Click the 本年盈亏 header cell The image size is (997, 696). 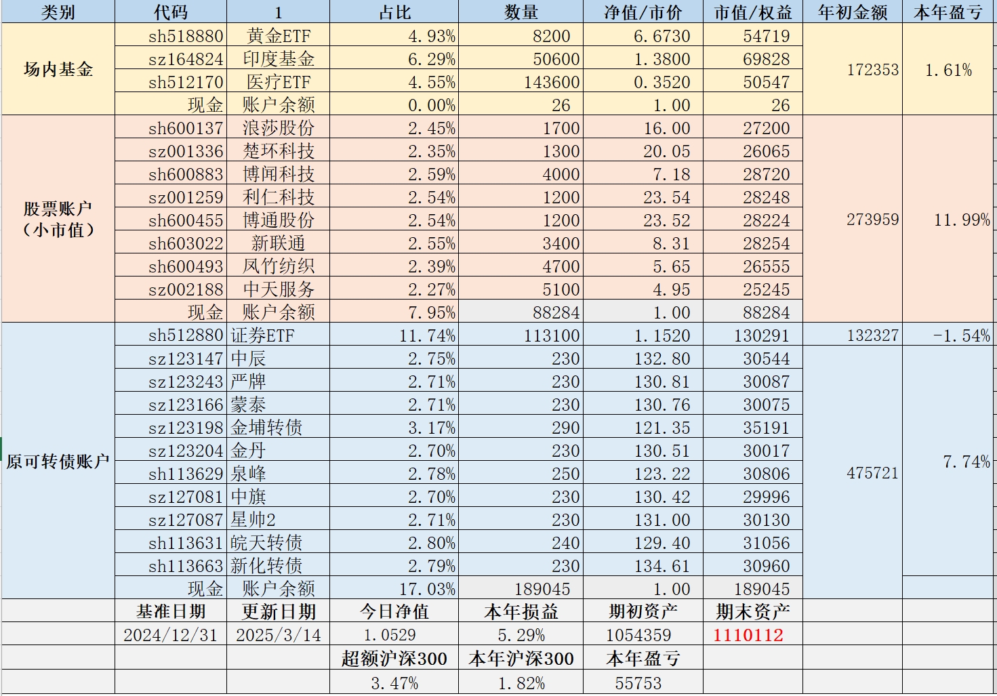[950, 12]
